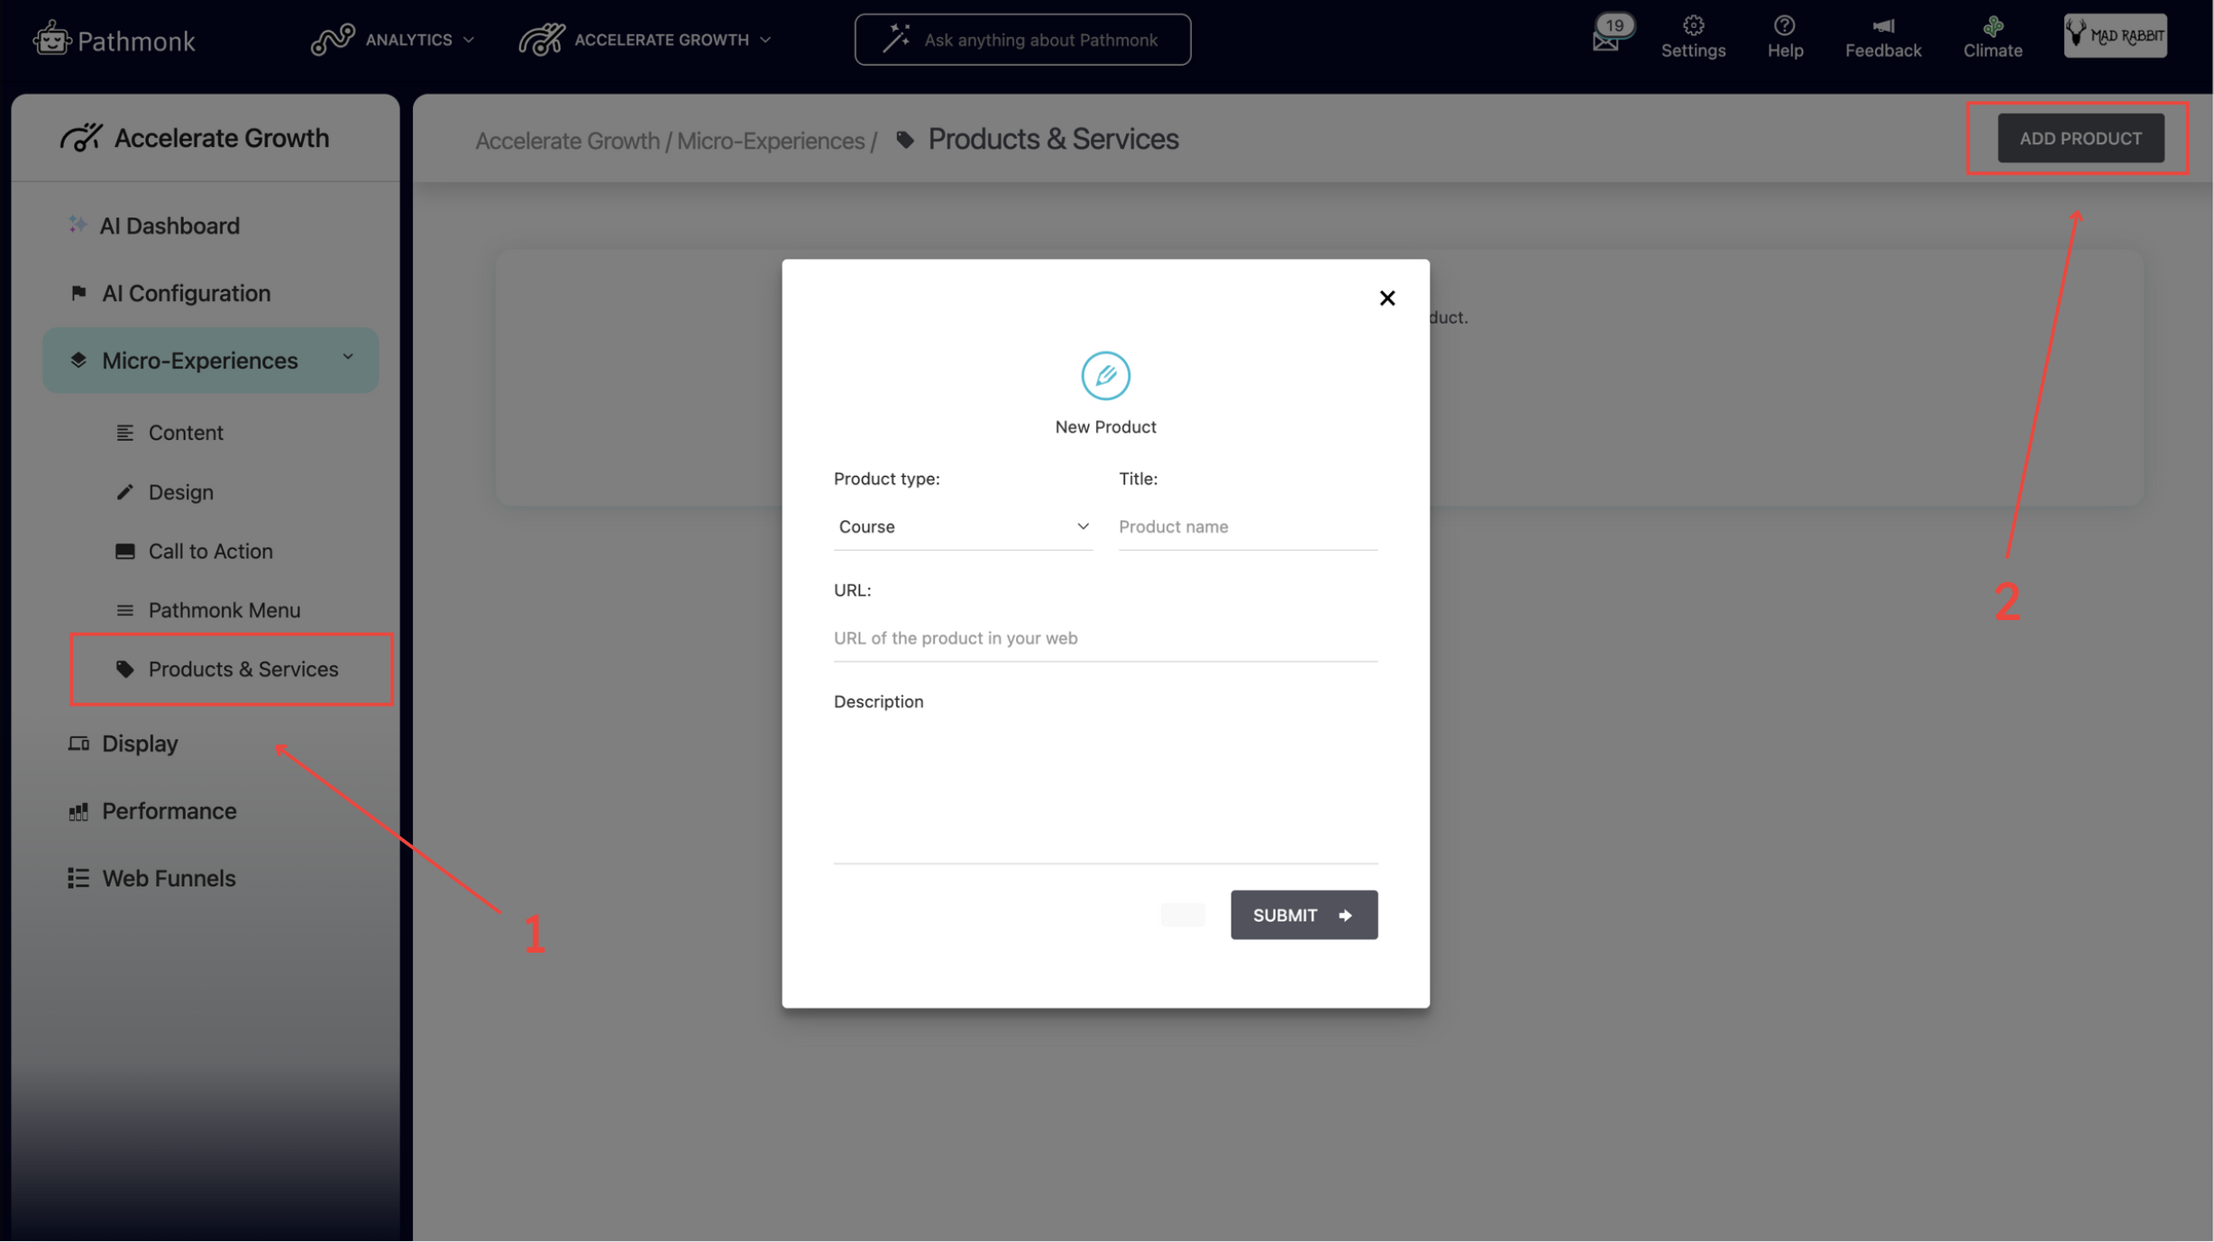The width and height of the screenshot is (2214, 1242).
Task: Open the Call to Action menu item
Action: 210,551
